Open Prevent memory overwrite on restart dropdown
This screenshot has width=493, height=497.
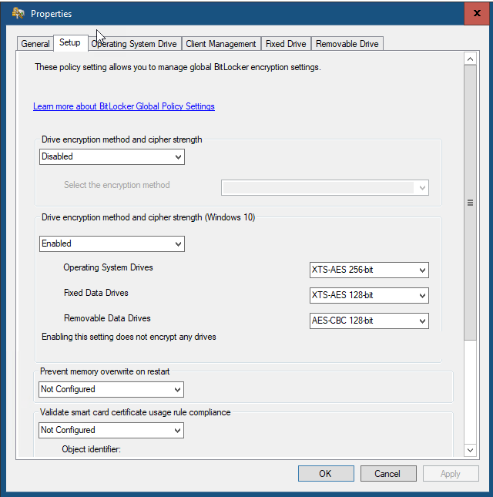(x=111, y=389)
